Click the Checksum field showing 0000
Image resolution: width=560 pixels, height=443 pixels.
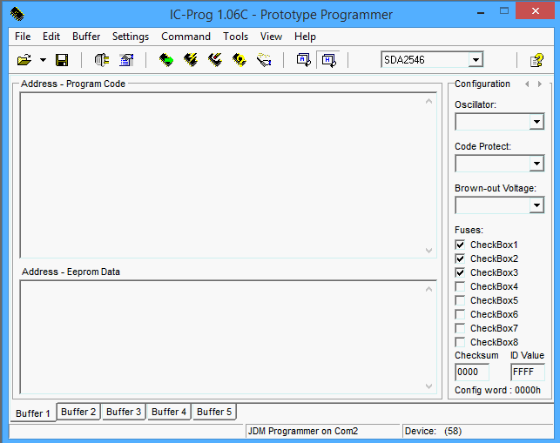472,372
